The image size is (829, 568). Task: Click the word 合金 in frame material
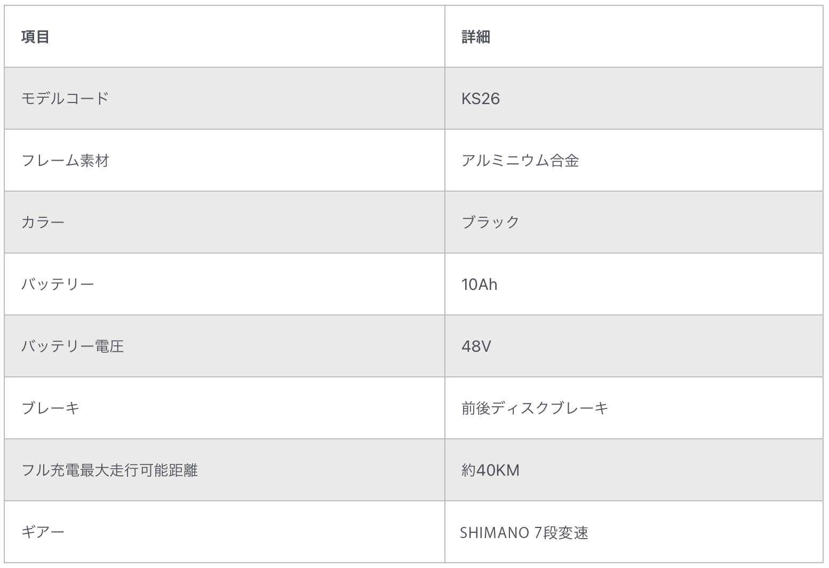pyautogui.click(x=564, y=160)
